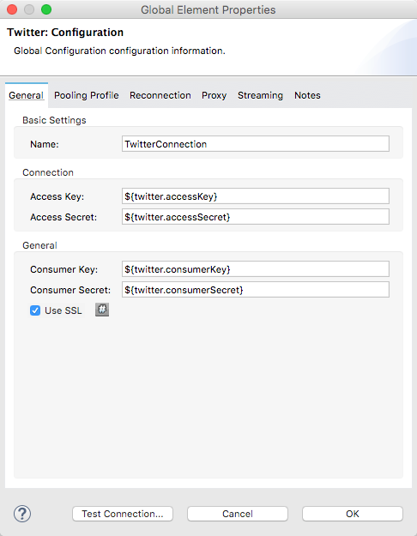
Task: Click into the Access Secret field
Action: [256, 217]
